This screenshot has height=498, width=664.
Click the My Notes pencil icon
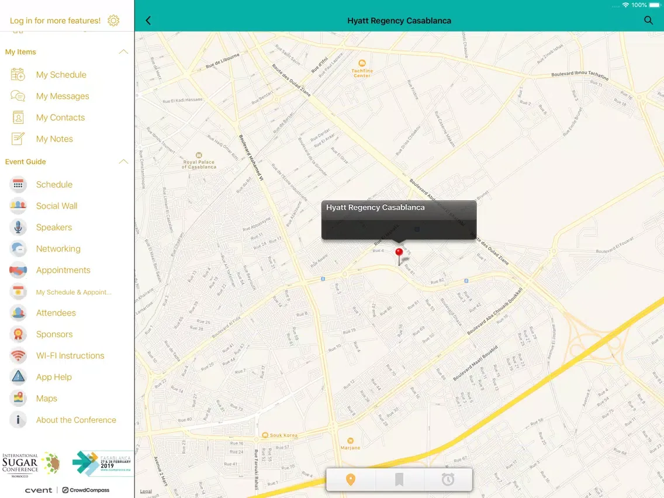click(18, 139)
